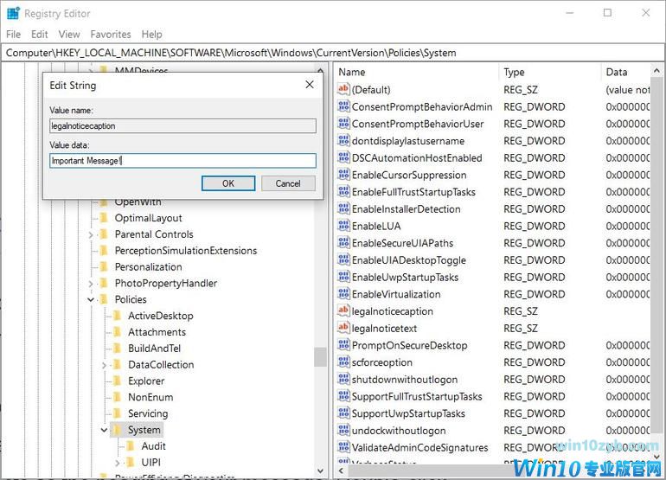Image resolution: width=666 pixels, height=480 pixels.
Task: Select the ConsentPromptBehaviorAdmin DWORD icon
Action: tap(343, 106)
